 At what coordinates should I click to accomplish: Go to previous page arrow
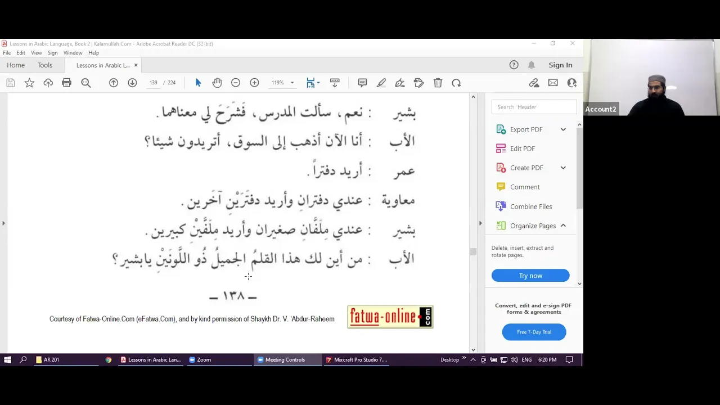click(x=114, y=83)
